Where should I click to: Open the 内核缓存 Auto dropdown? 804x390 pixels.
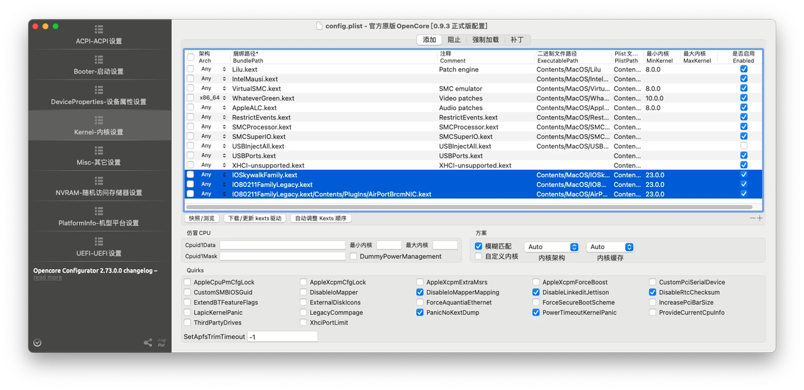(610, 247)
